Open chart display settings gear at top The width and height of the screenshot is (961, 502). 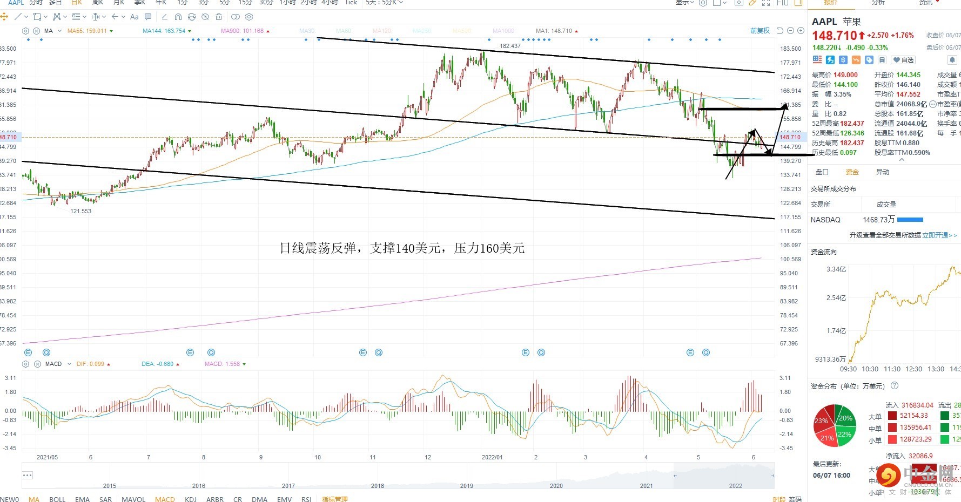coord(703,3)
